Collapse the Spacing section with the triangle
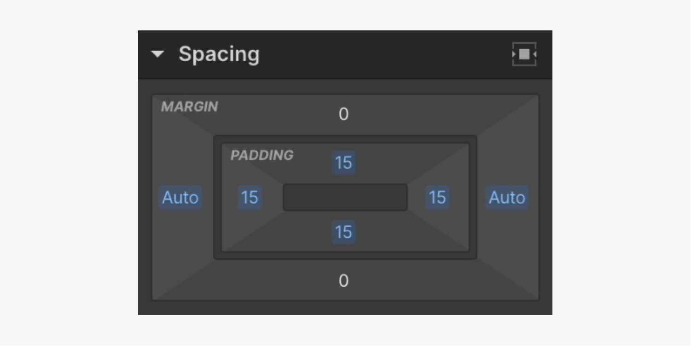Screen dimensions: 691x346 click(x=157, y=54)
